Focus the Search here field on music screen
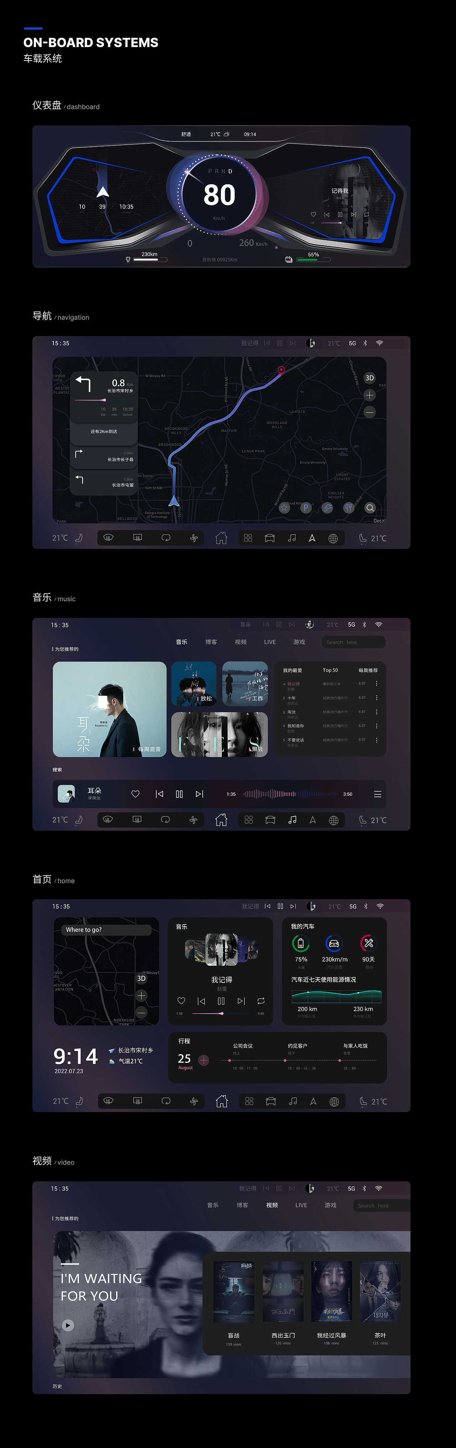This screenshot has height=1448, width=456. 354,642
